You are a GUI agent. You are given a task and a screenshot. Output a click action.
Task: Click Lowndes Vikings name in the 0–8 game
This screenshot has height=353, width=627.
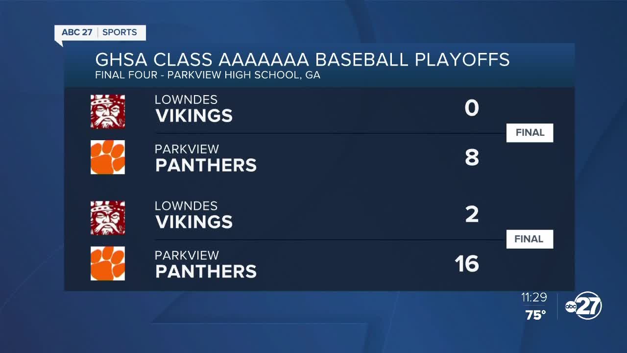point(193,109)
